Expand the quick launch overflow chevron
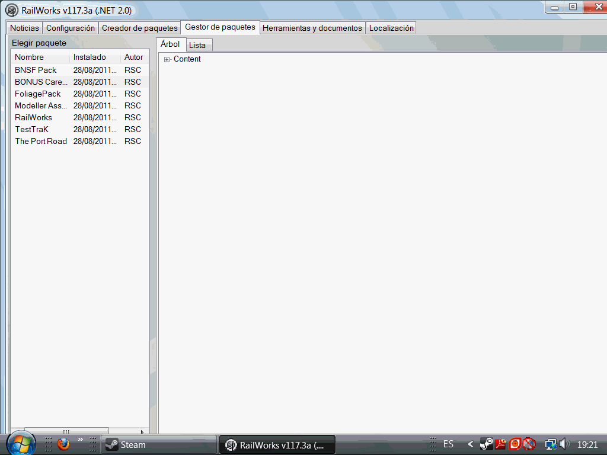Viewport: 607px width, 455px height. (80, 439)
